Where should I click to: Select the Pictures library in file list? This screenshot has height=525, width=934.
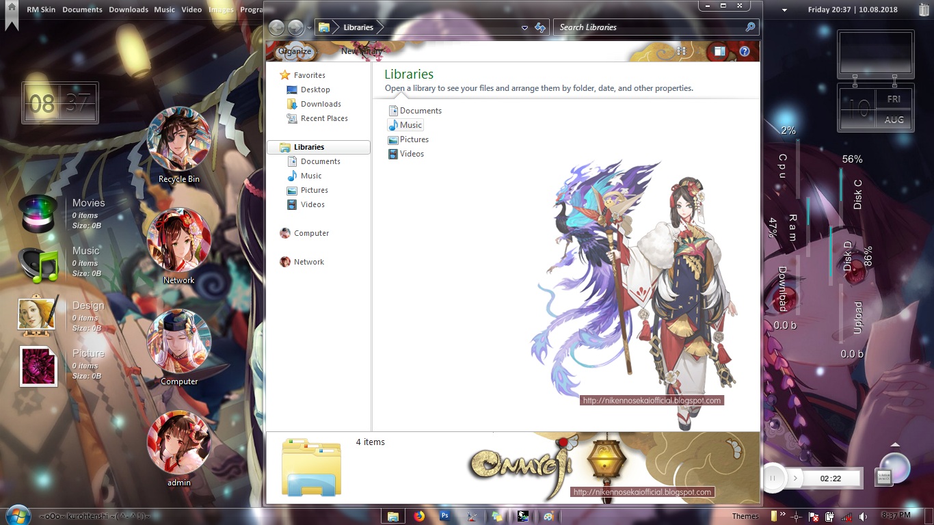(x=409, y=139)
